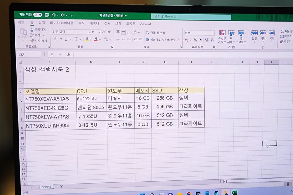Open the 파일 (File) tab
The image size is (293, 195).
[21, 22]
